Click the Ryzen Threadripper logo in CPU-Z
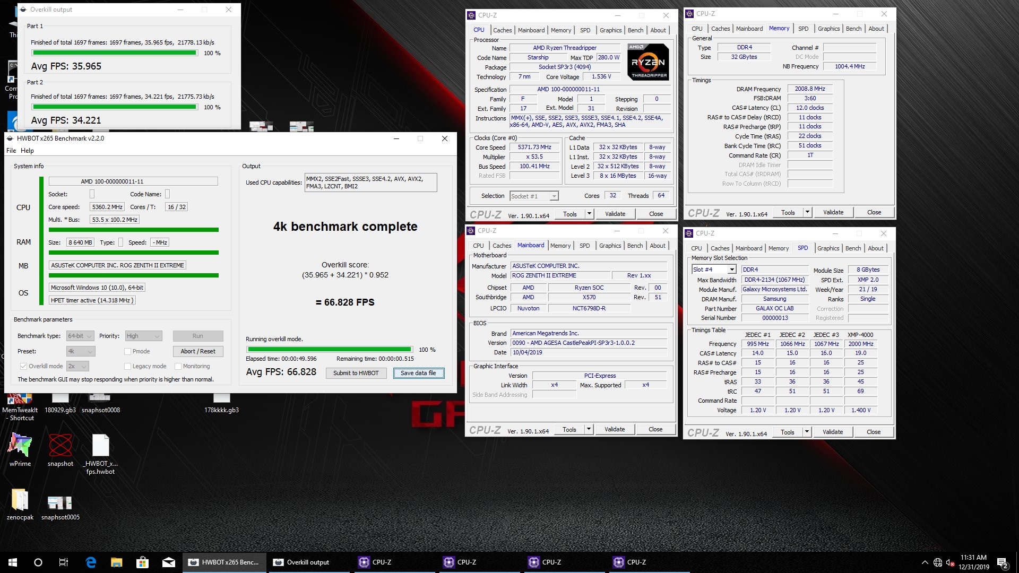This screenshot has width=1019, height=573. [x=648, y=62]
